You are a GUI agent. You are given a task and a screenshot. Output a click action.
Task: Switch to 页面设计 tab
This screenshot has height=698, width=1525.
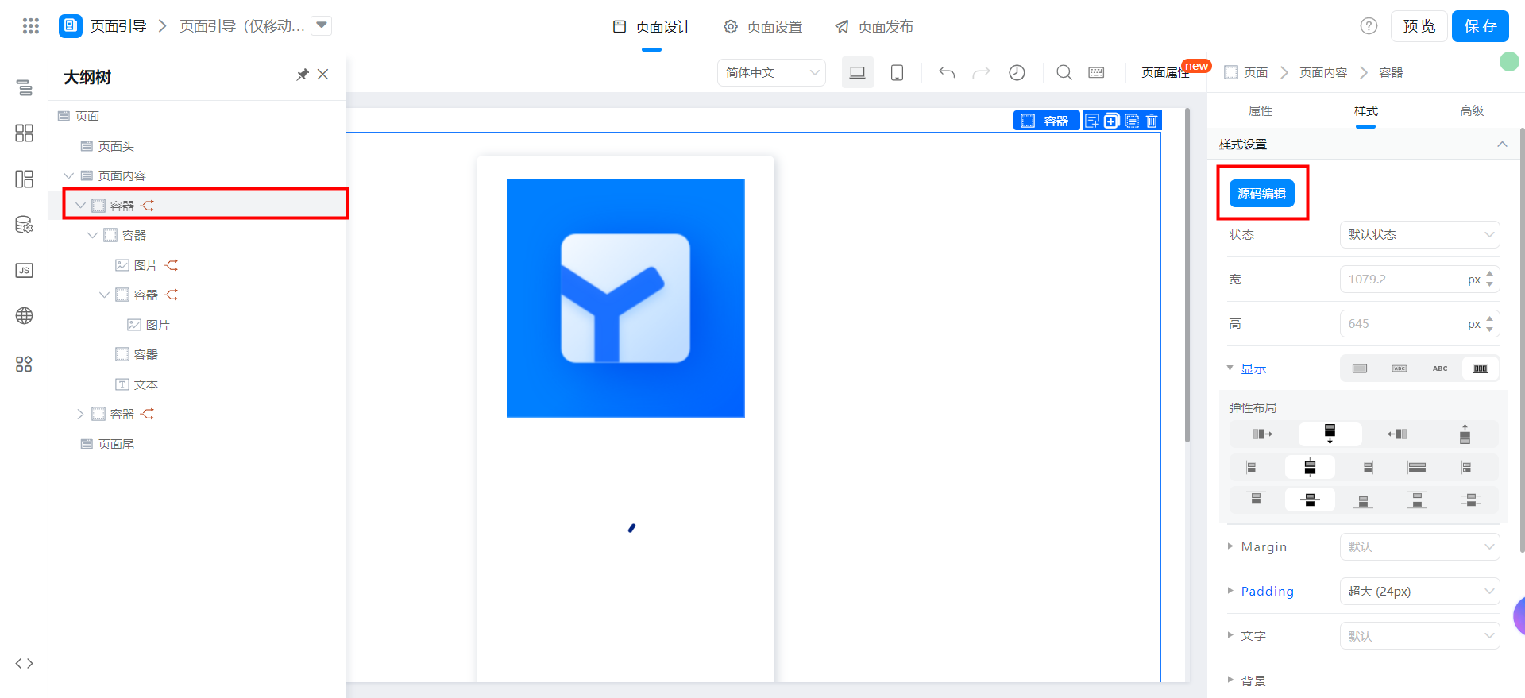coord(652,27)
